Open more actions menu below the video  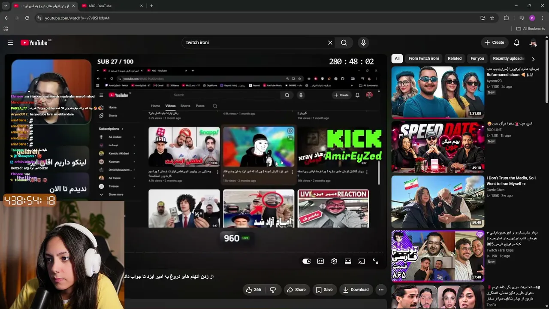pos(381,290)
